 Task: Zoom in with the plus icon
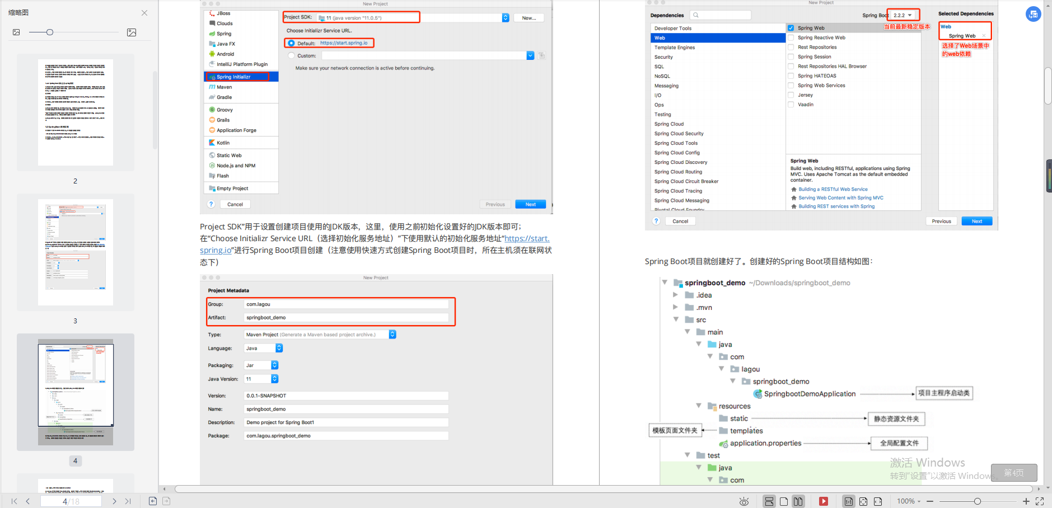pyautogui.click(x=1026, y=501)
